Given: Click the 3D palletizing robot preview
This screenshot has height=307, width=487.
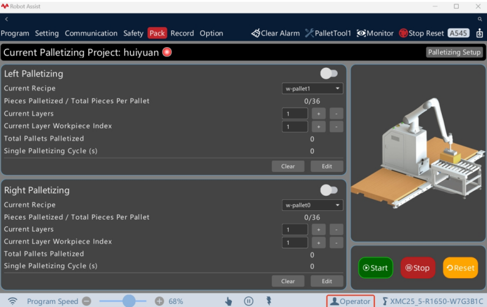Looking at the screenshot, I should [418, 153].
